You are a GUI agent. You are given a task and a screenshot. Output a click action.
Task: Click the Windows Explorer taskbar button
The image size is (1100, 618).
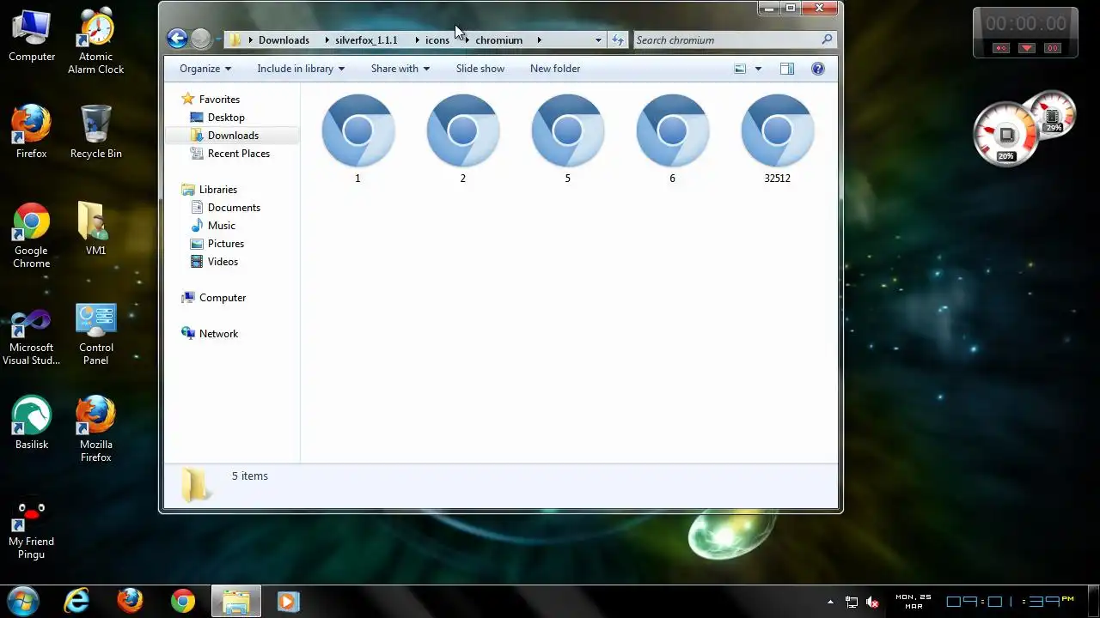[x=235, y=602]
